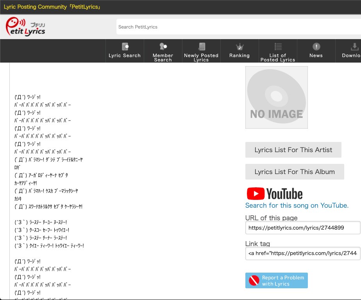Click lyric line ﾗｰｽﾃｰ ﾁｰﾅｰ ﾗｰｽﾃｰ!
The image size is (361, 300).
click(x=41, y=238)
